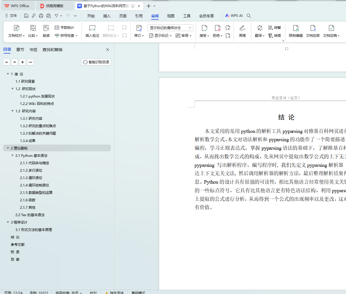Open a new tab with plus button
This screenshot has width=346, height=294.
(x=149, y=6)
